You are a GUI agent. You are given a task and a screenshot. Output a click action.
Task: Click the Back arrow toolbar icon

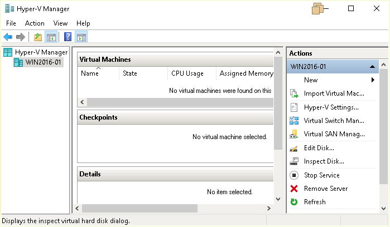pyautogui.click(x=8, y=37)
